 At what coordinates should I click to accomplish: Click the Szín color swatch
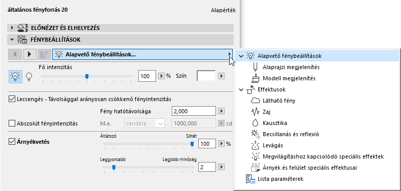206,76
